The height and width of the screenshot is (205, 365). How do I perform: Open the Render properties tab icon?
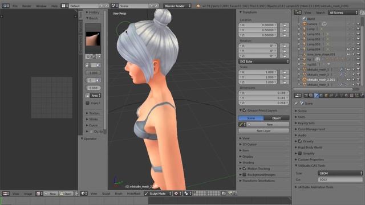[306, 96]
